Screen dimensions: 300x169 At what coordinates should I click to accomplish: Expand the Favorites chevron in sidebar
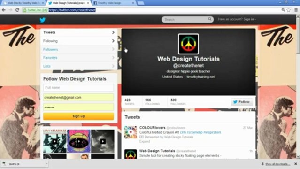coord(113,57)
